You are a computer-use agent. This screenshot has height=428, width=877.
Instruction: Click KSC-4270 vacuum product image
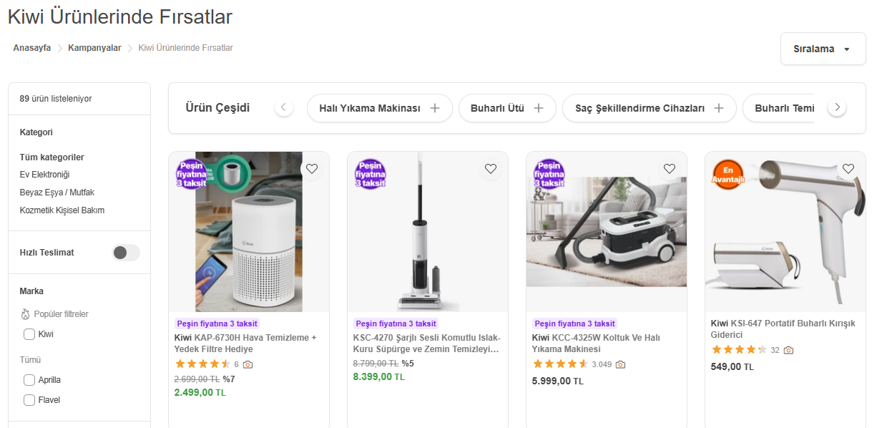coord(428,232)
